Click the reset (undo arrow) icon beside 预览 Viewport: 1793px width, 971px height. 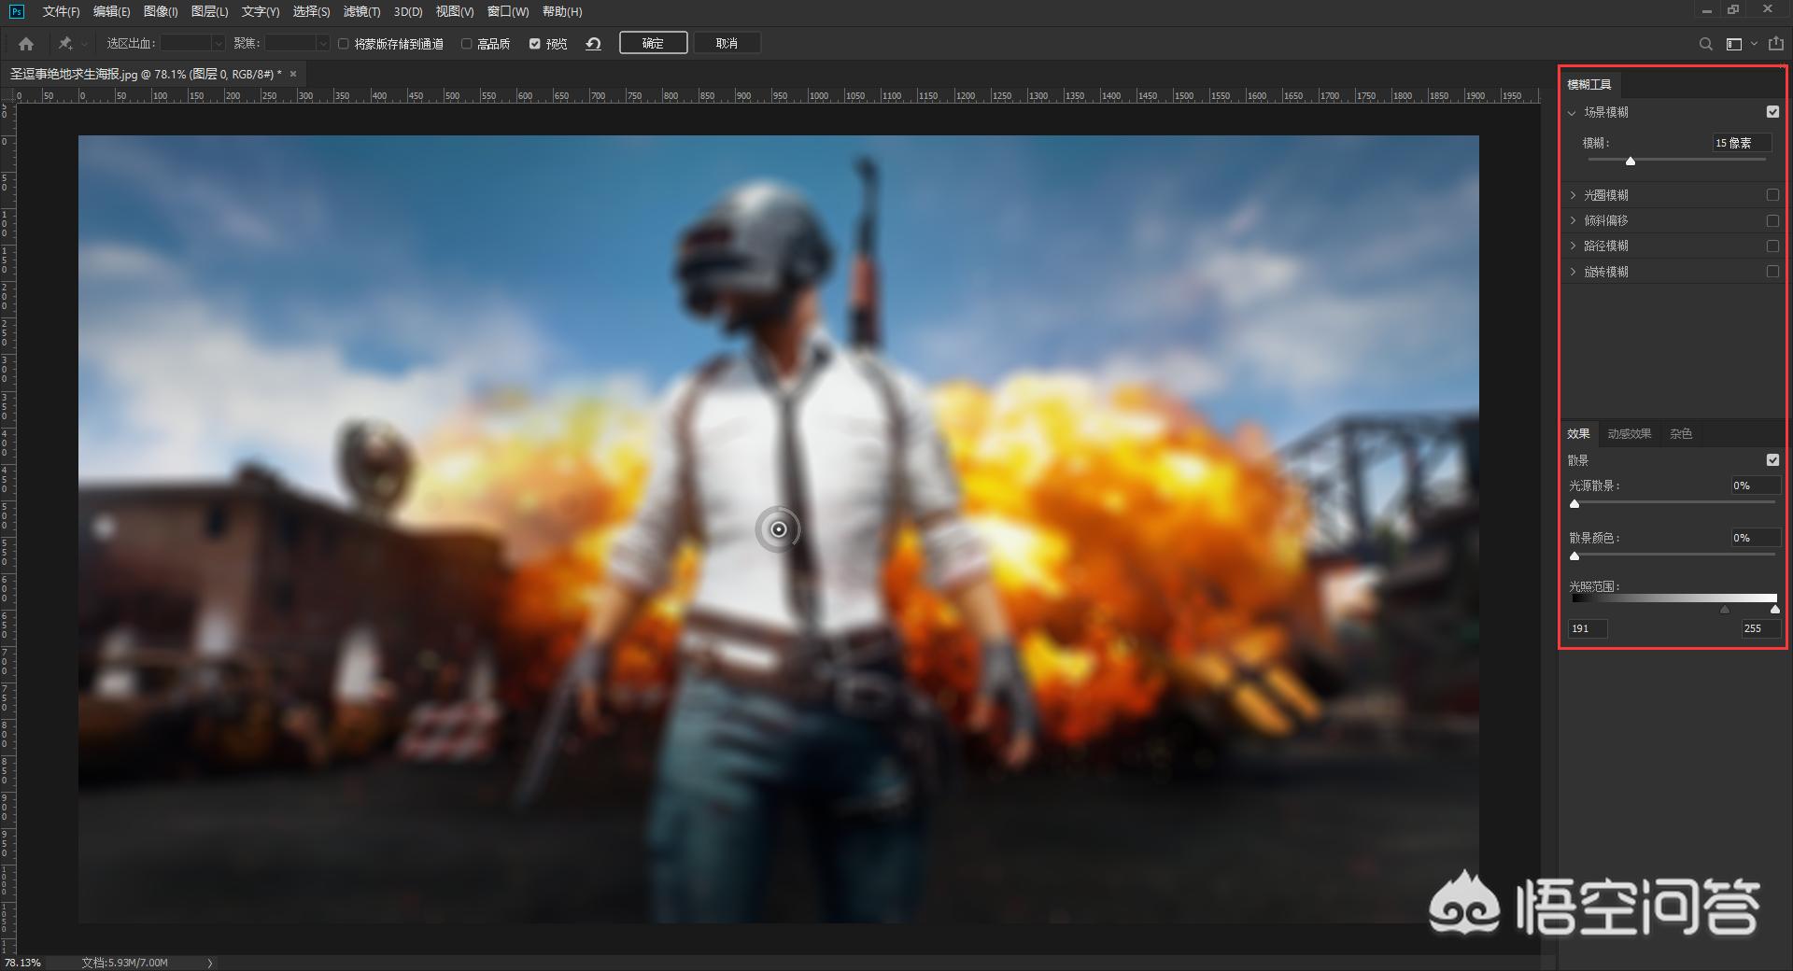point(593,44)
